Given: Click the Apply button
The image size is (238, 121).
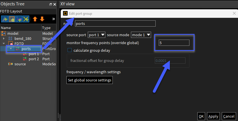Looking at the screenshot, I should tap(213, 116).
